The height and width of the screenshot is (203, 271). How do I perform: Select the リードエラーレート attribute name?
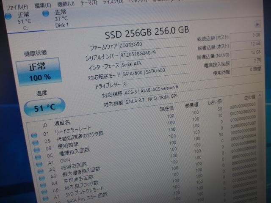pyautogui.click(x=72, y=130)
